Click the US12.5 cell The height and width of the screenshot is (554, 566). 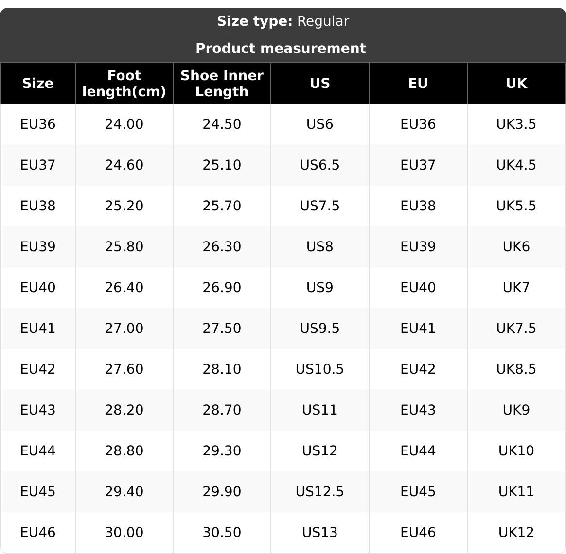click(319, 492)
